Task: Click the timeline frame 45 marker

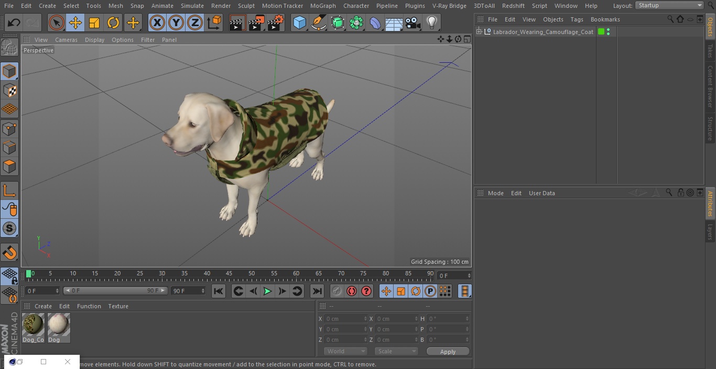Action: click(x=229, y=273)
